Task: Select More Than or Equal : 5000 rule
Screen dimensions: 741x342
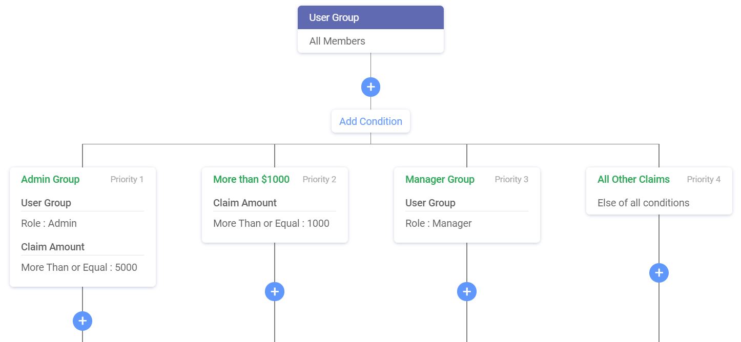Action: click(x=79, y=267)
